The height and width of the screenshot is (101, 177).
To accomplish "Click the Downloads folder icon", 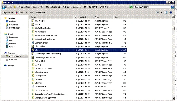I will click(7, 25).
